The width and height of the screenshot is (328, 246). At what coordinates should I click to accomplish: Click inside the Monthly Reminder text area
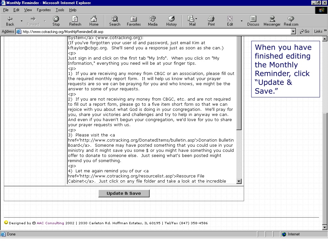coord(152,110)
